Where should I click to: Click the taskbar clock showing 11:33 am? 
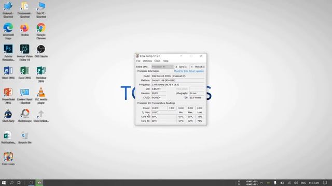coord(314,182)
